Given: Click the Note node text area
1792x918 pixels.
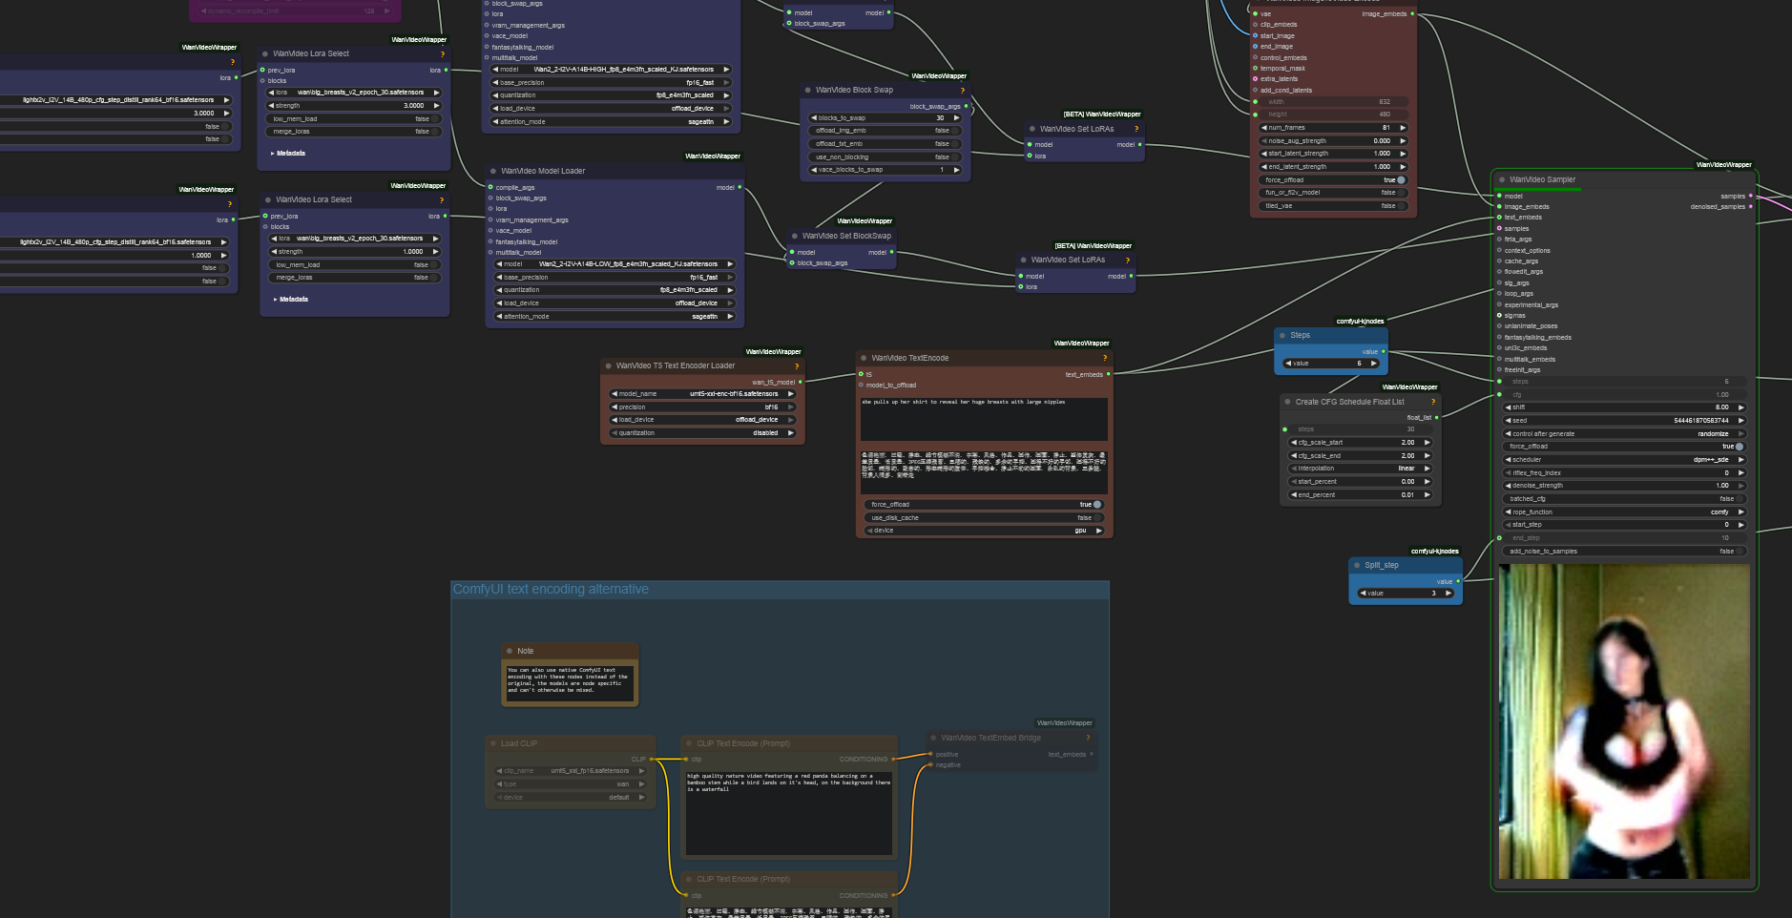Looking at the screenshot, I should (570, 683).
